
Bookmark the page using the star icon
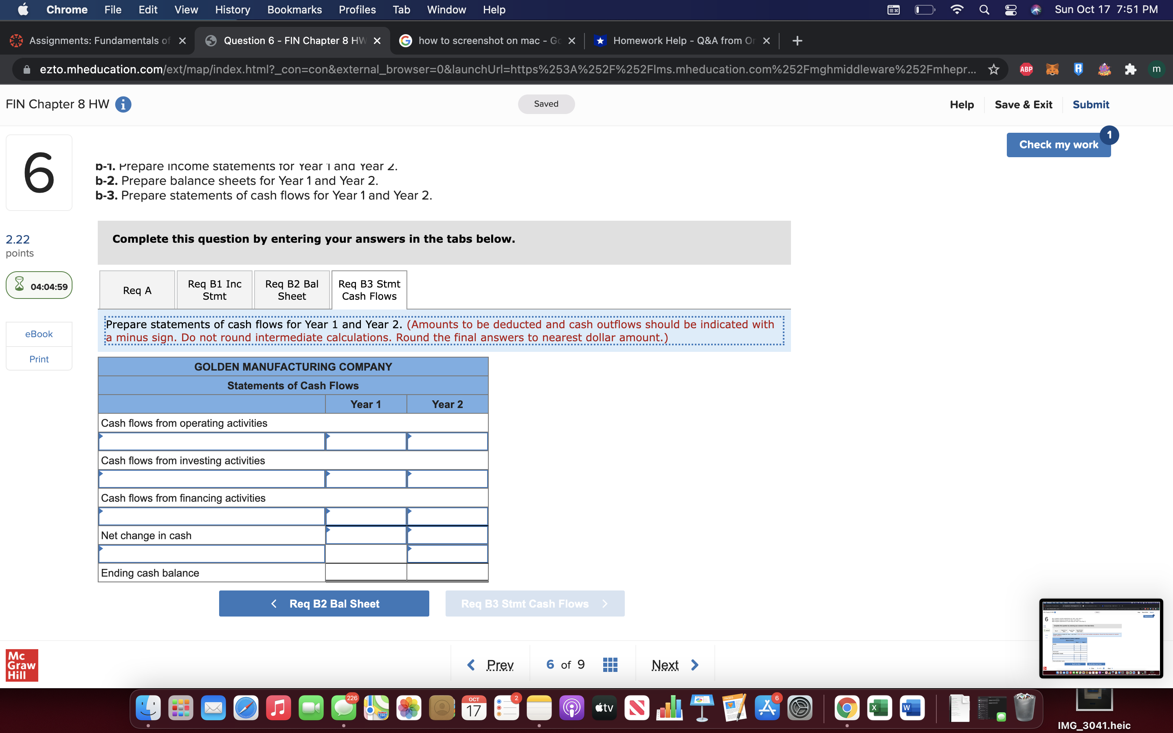coord(993,69)
